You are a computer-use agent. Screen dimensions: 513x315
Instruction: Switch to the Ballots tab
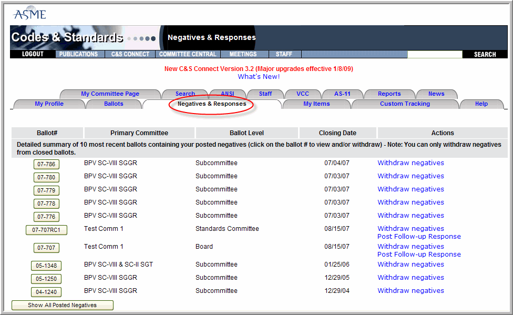(x=114, y=104)
